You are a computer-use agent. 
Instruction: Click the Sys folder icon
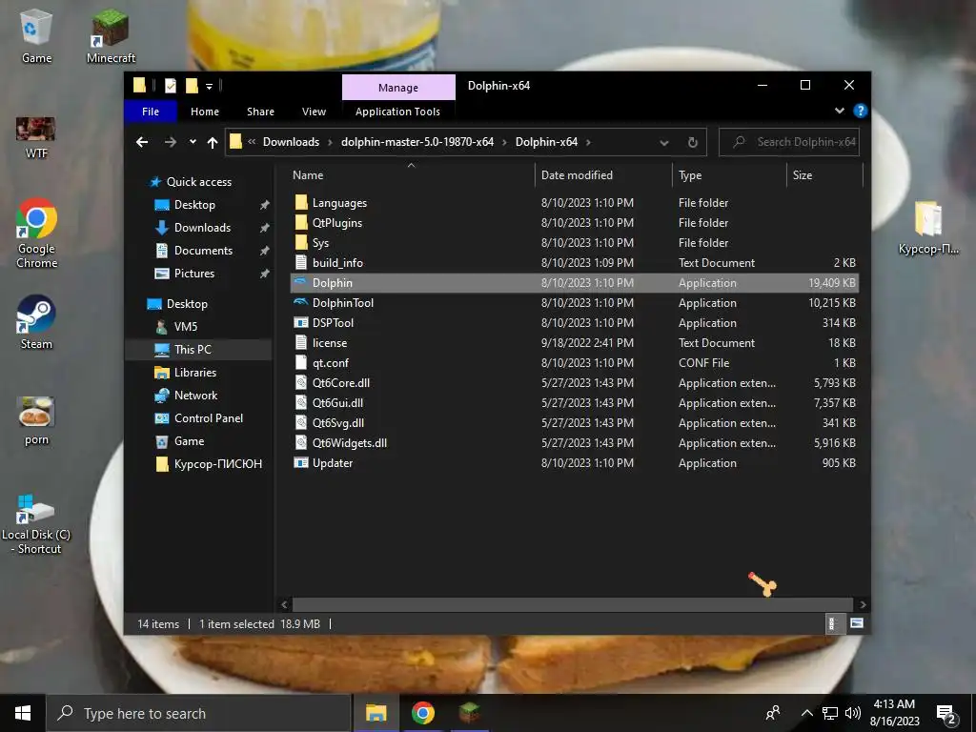pos(301,242)
